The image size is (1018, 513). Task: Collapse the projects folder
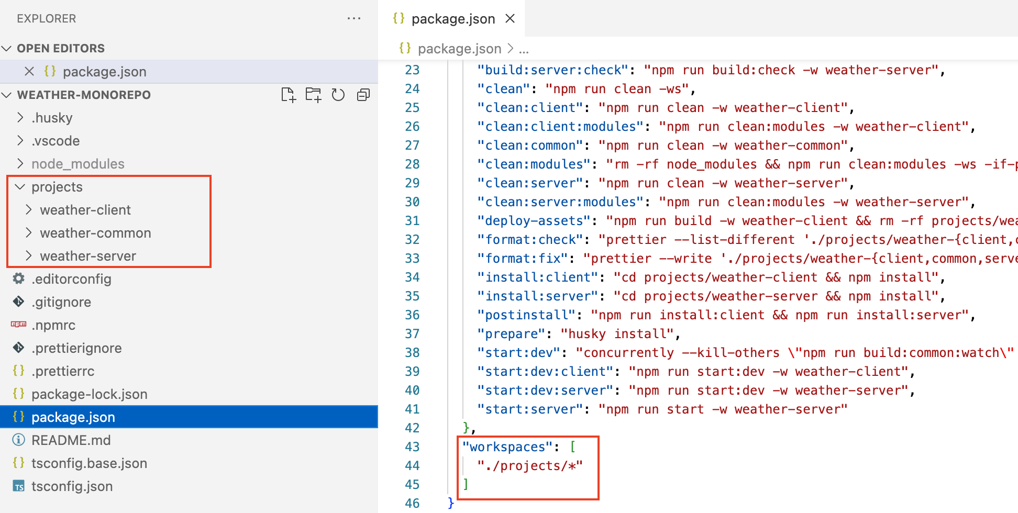click(x=20, y=186)
